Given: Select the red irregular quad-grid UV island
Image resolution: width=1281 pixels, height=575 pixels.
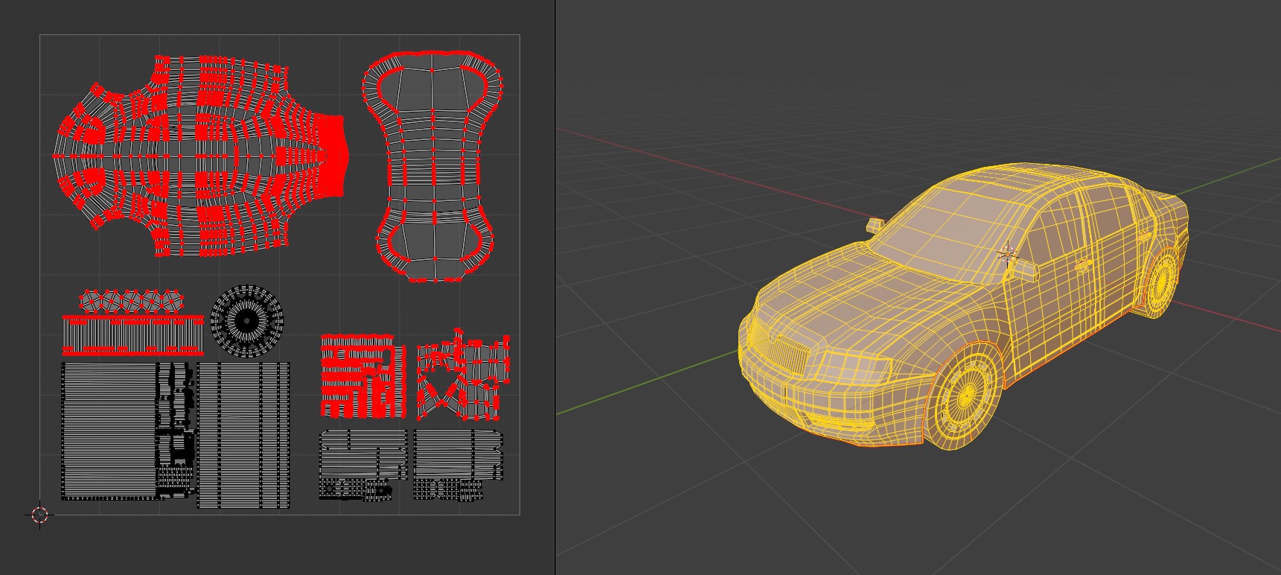Looking at the screenshot, I should point(463,375).
